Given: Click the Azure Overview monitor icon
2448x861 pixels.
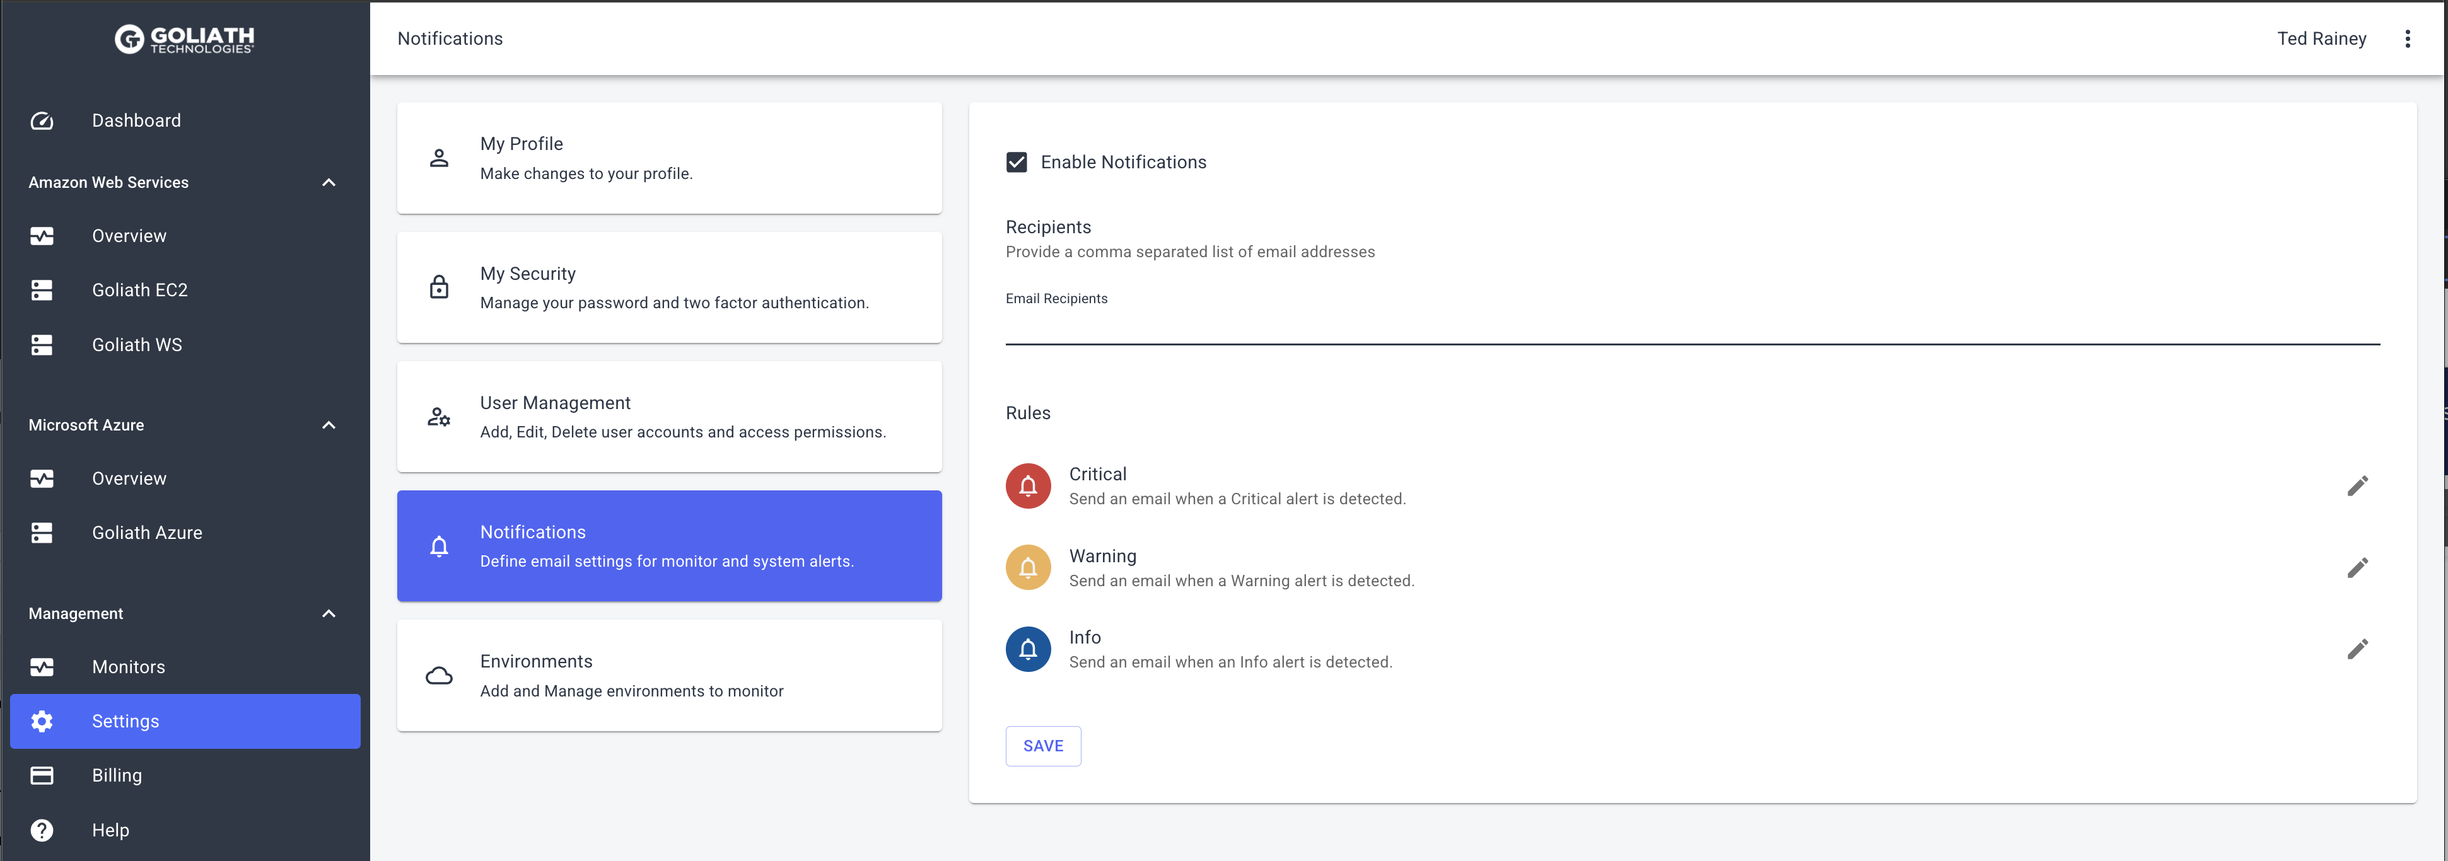Looking at the screenshot, I should (x=42, y=478).
